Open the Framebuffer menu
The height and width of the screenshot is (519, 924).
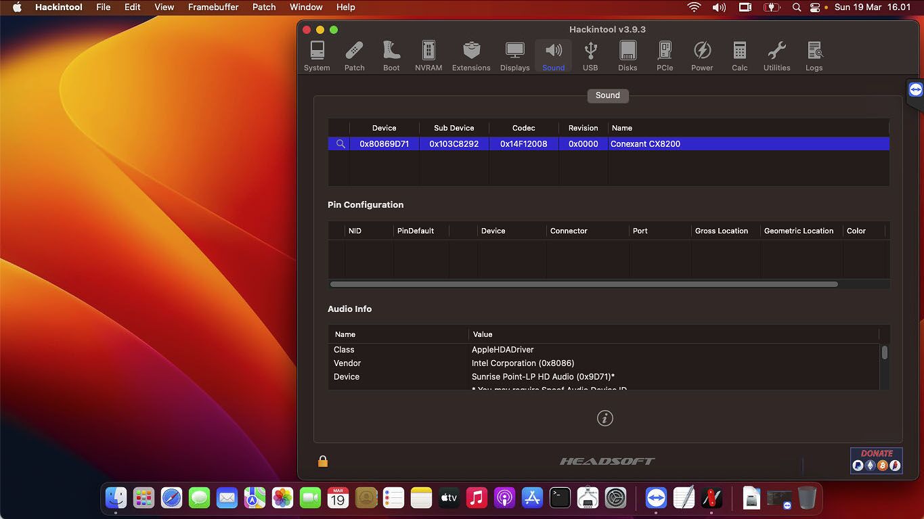pos(213,7)
